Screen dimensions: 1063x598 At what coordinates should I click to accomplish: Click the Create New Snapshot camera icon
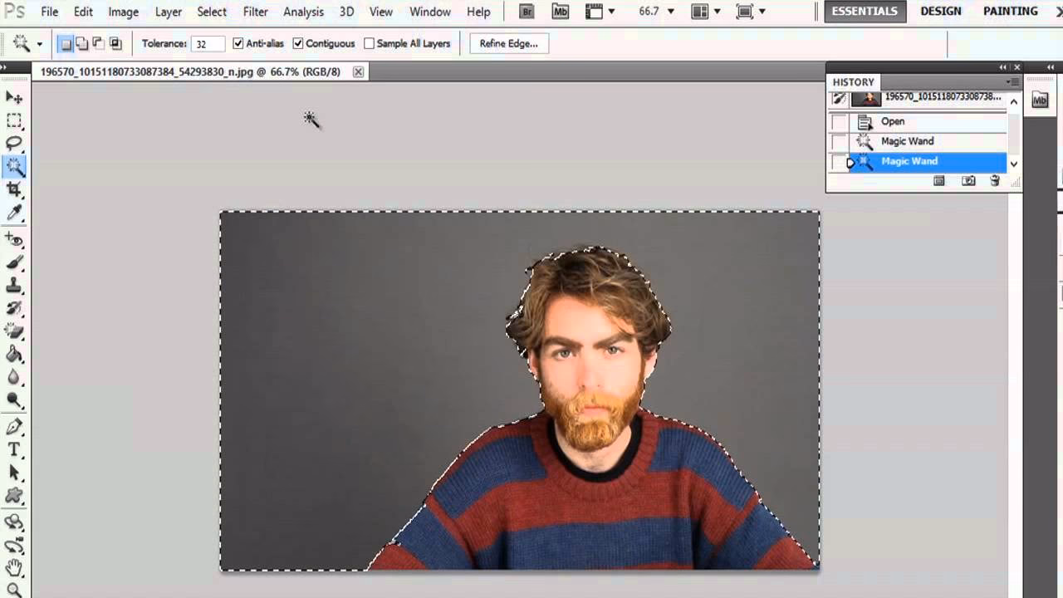[x=968, y=181]
